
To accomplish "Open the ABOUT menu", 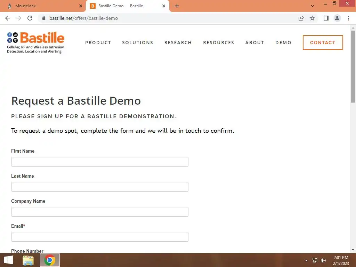I will coord(255,43).
